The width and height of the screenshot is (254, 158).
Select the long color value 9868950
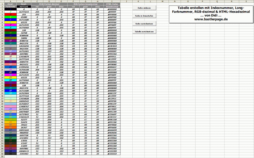click(24, 133)
